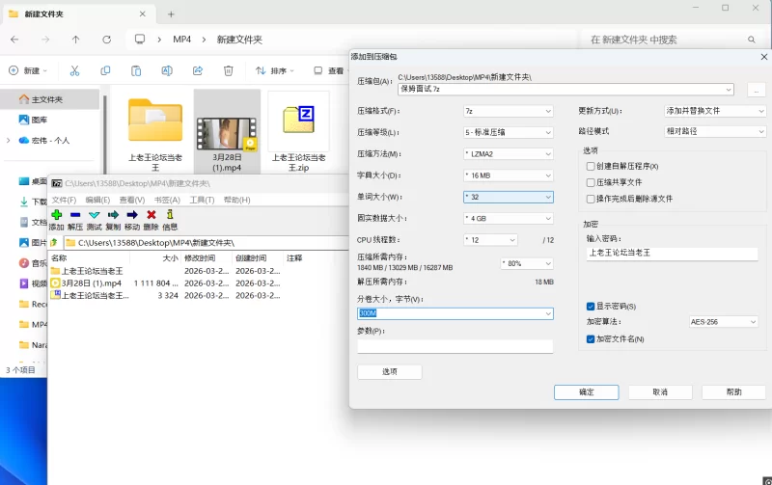Click the 输入密码 password field
The height and width of the screenshot is (485, 772).
pyautogui.click(x=672, y=253)
